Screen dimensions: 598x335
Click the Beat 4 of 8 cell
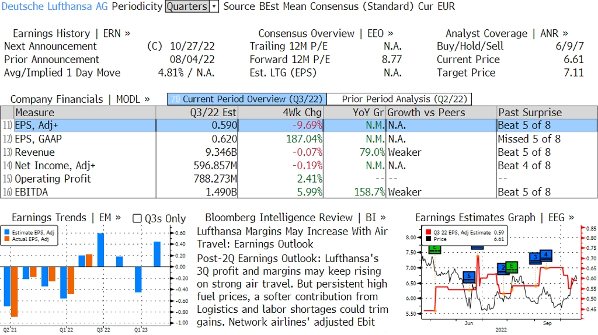click(x=524, y=165)
